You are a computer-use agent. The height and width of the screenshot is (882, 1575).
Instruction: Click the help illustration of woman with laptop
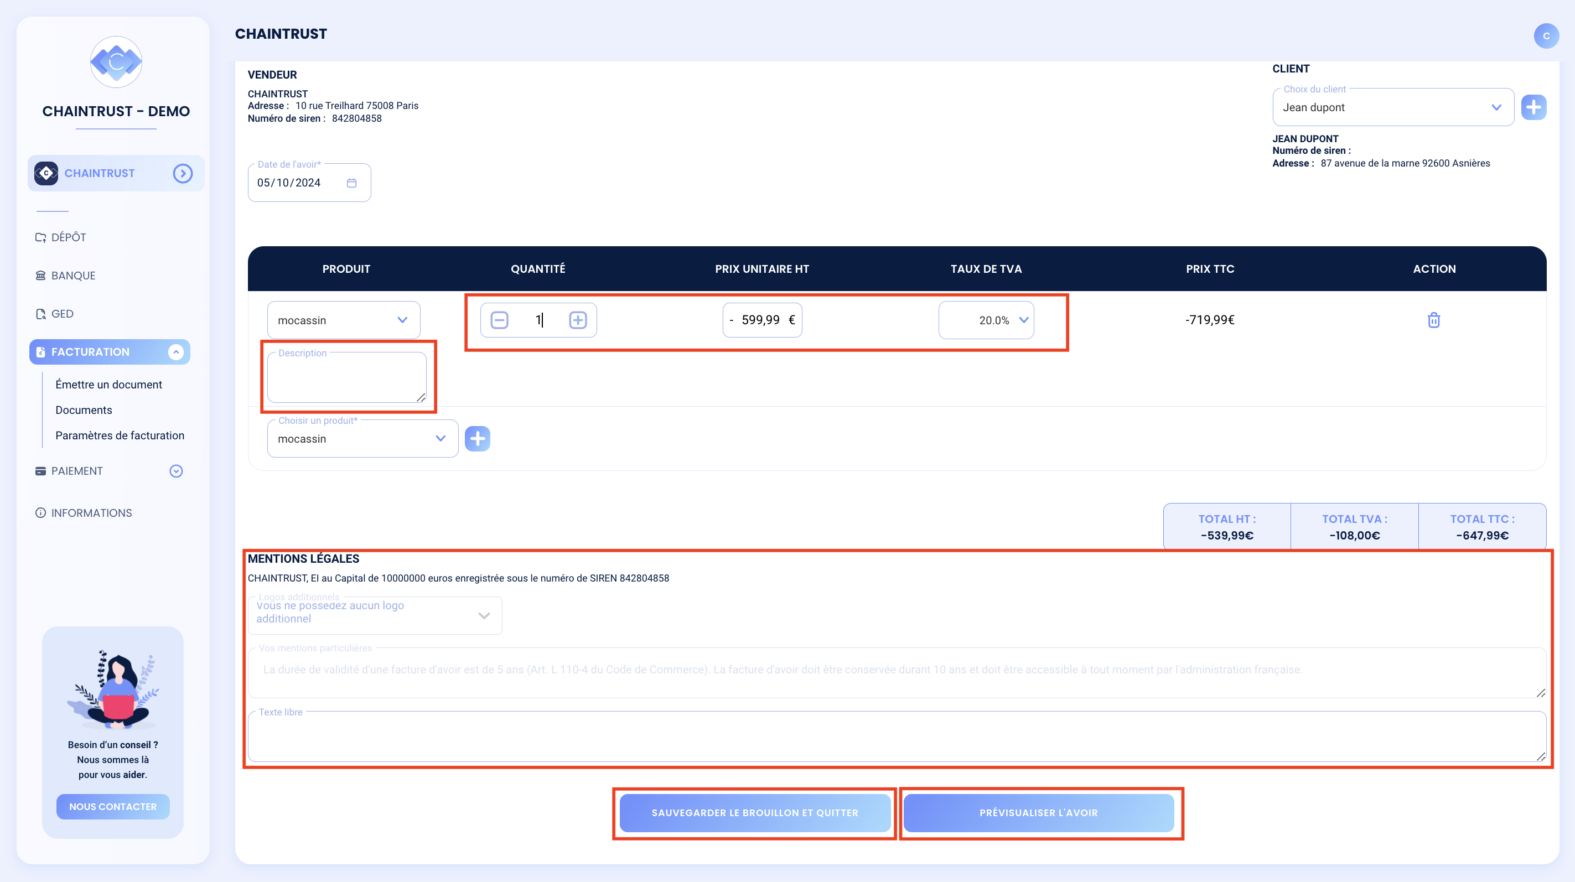[x=113, y=689]
